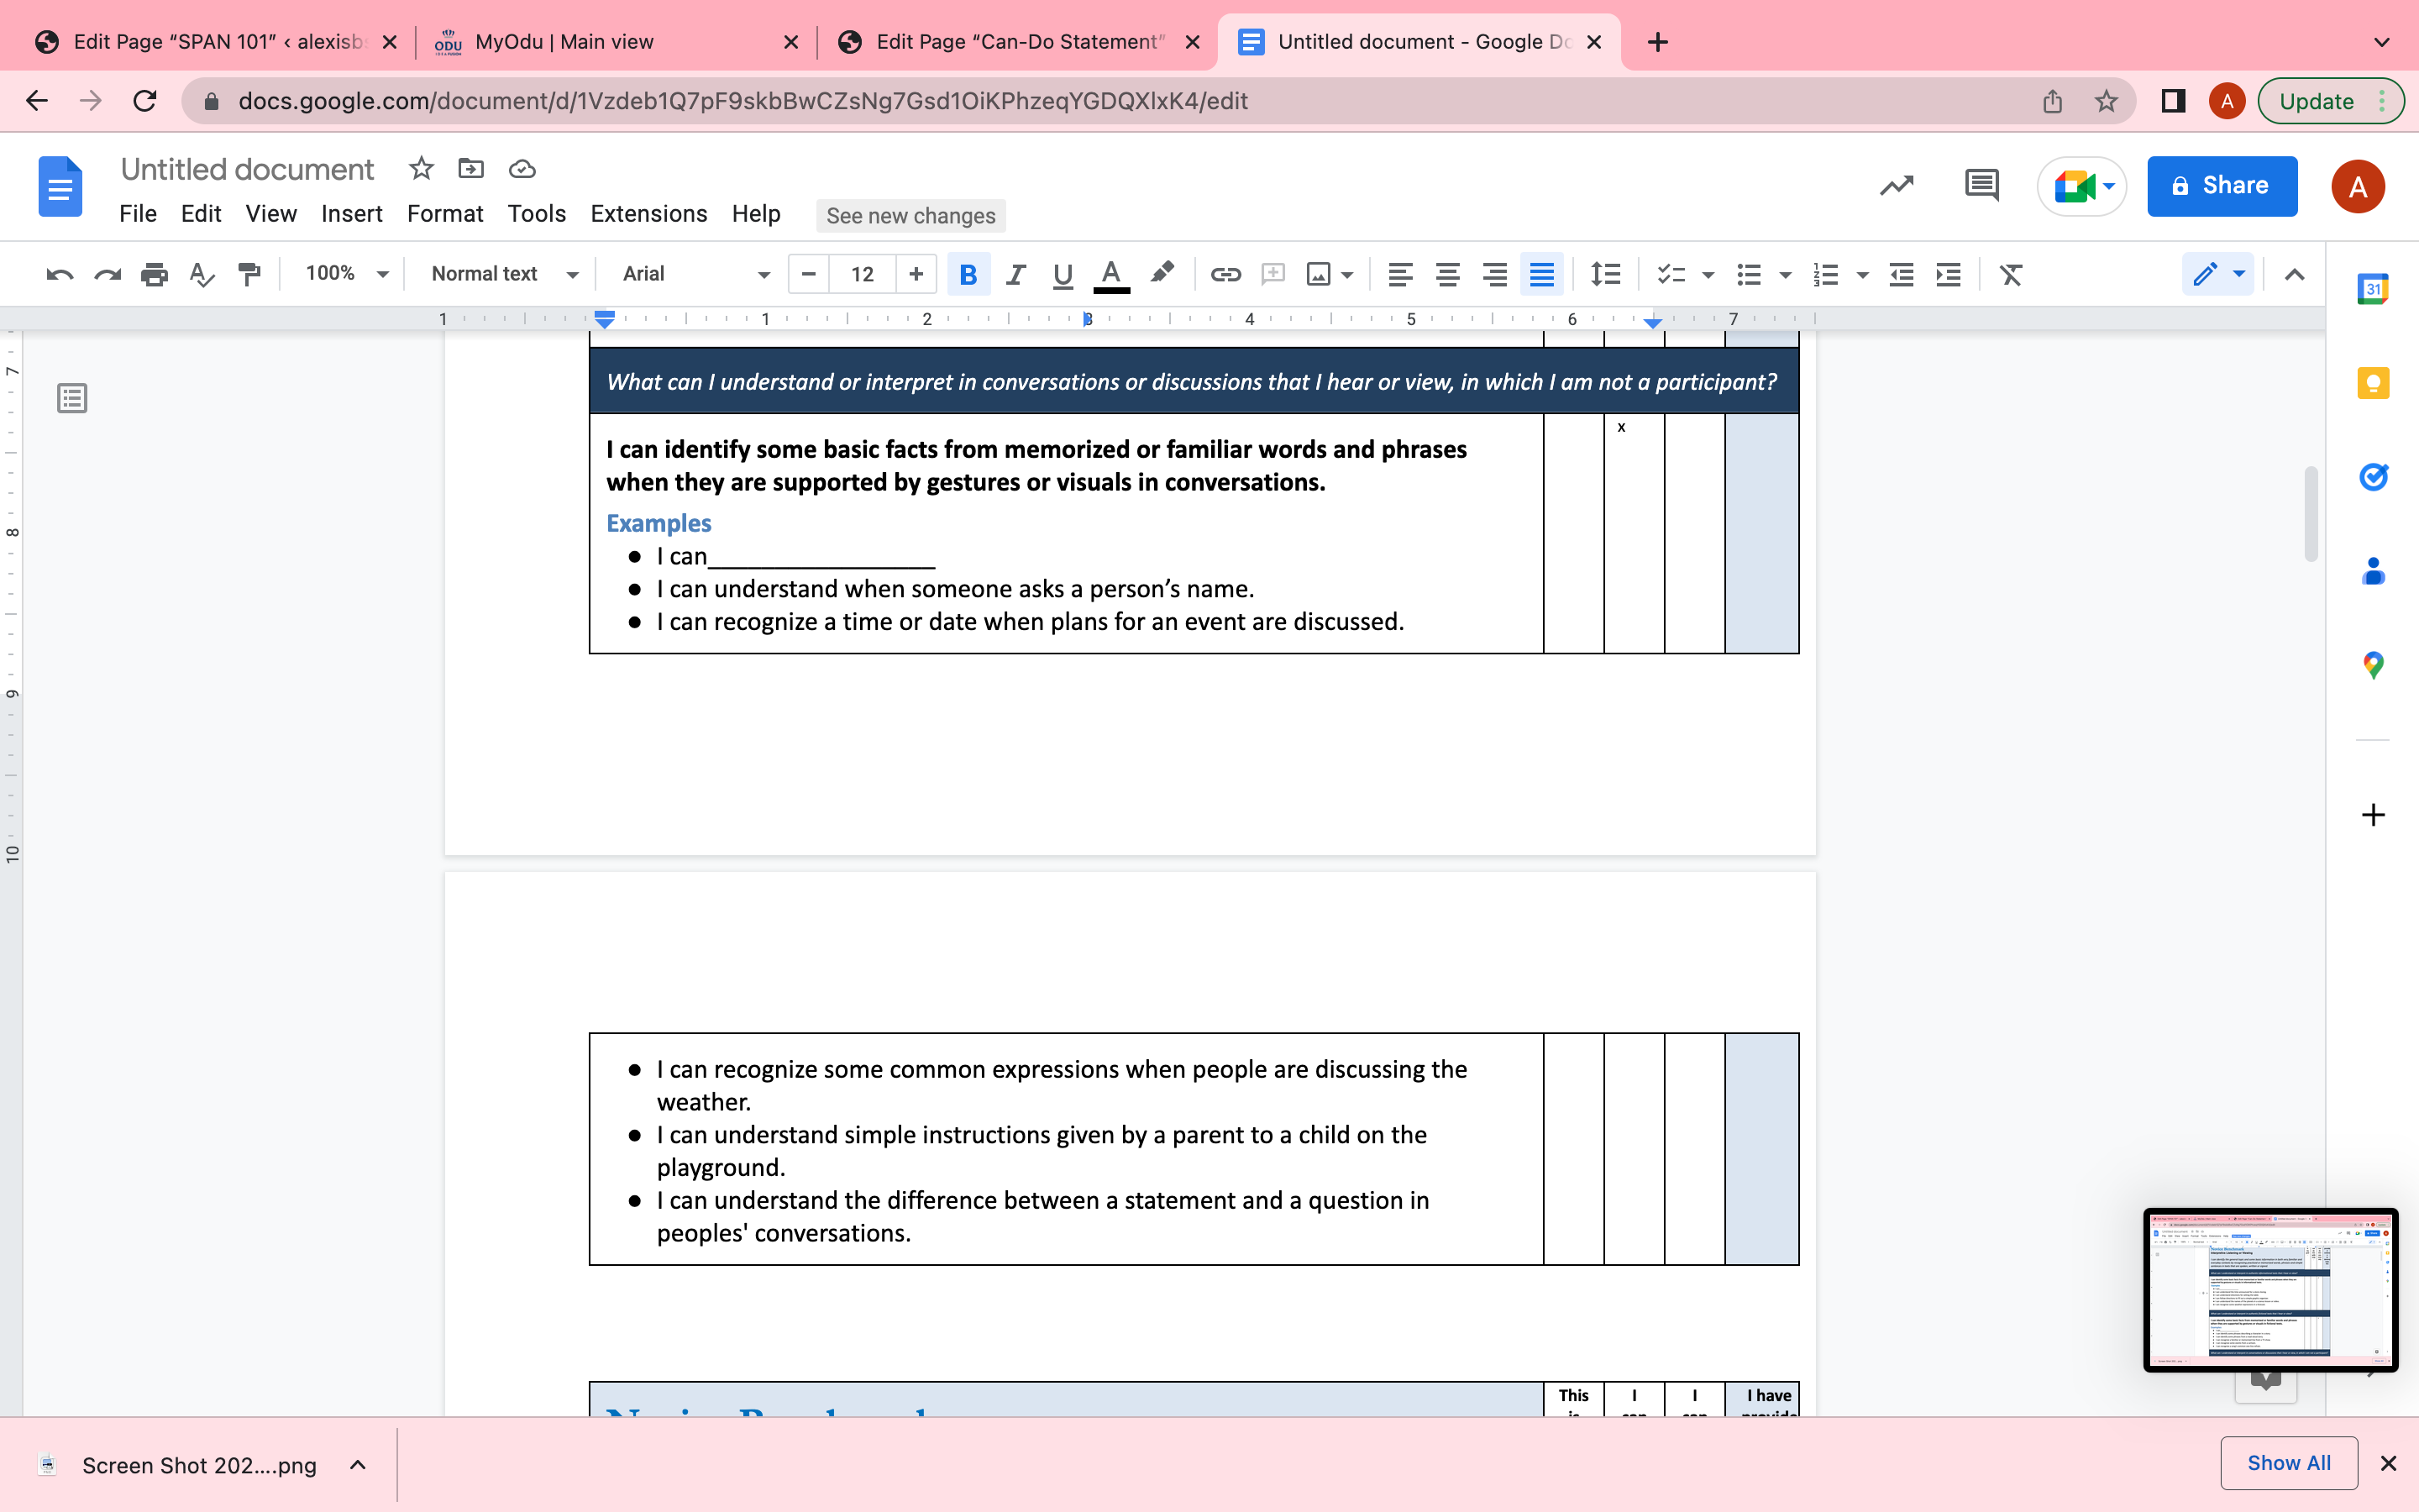Hide the menus with the chevron
This screenshot has height=1512, width=2419.
click(2294, 274)
